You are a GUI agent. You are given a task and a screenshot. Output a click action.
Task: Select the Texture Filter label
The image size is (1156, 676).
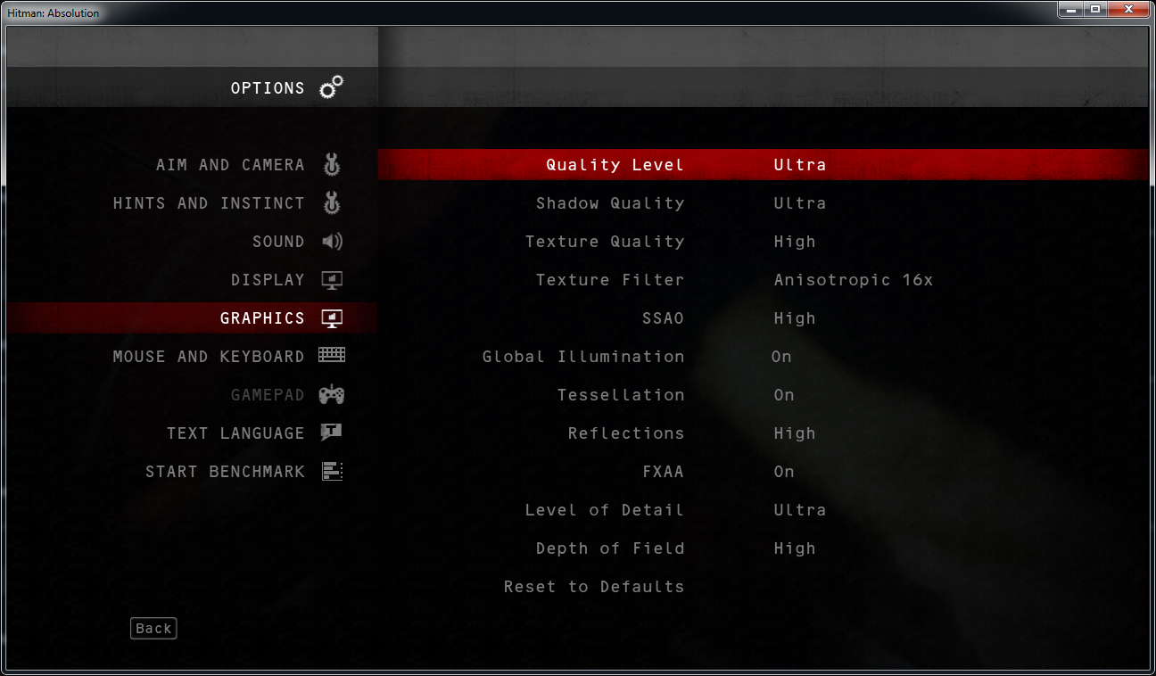coord(610,280)
